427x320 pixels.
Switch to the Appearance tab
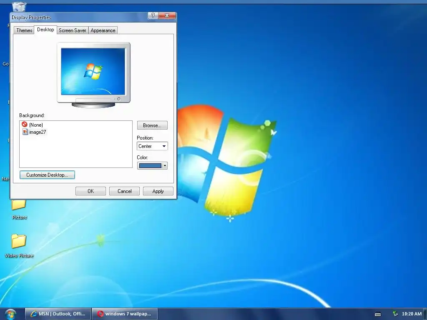coord(103,30)
